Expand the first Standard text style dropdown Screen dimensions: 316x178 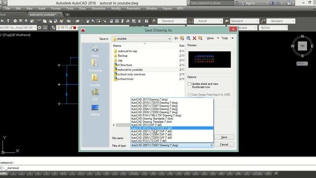[x=185, y=21]
